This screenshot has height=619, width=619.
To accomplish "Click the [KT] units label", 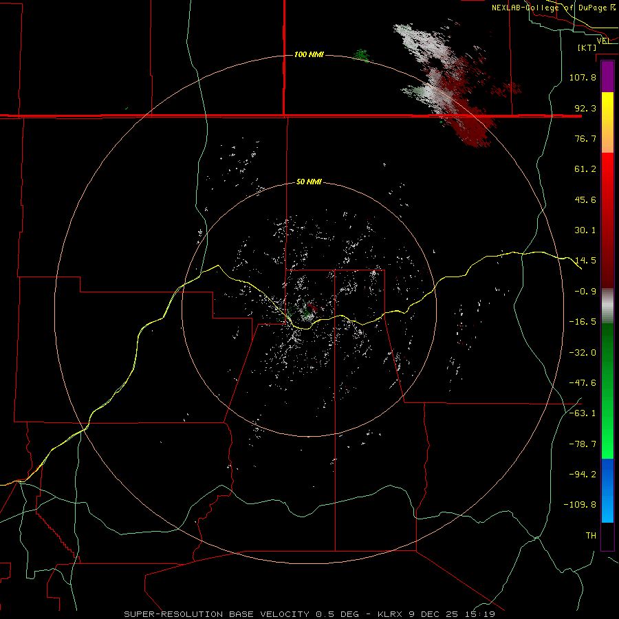I will coord(587,47).
